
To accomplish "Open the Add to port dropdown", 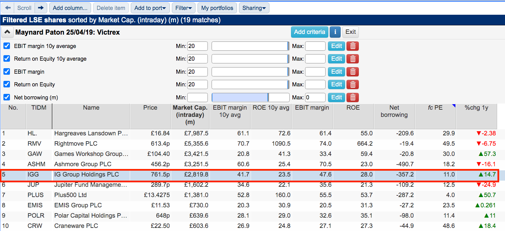I will [x=150, y=8].
